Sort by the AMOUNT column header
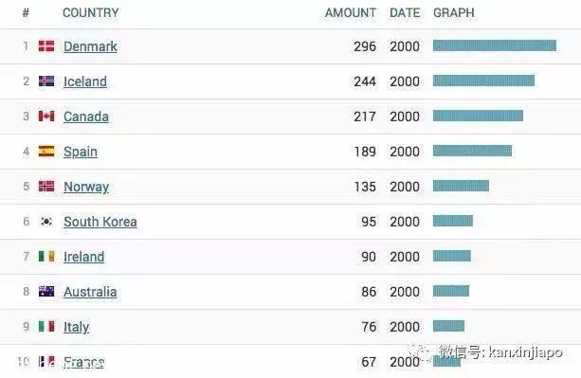Image resolution: width=581 pixels, height=378 pixels. pyautogui.click(x=351, y=12)
